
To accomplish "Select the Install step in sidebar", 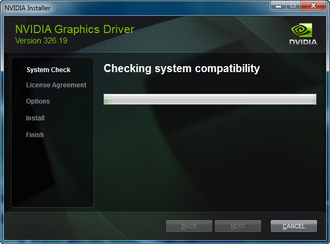I will (35, 118).
